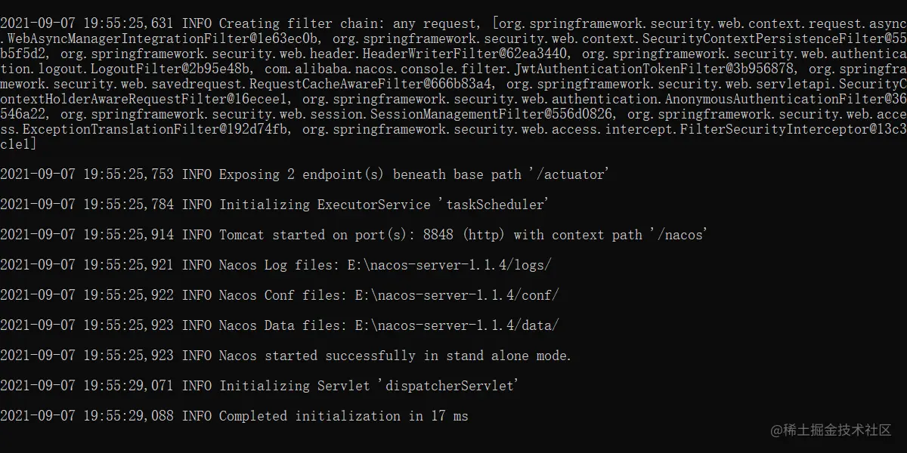Click the 'Nacos started successfully' message
The height and width of the screenshot is (453, 907).
coord(395,356)
